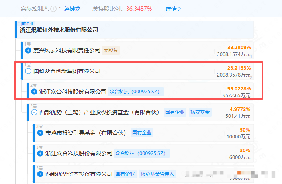Click the 私募基金管理人 tag

click(x=157, y=174)
